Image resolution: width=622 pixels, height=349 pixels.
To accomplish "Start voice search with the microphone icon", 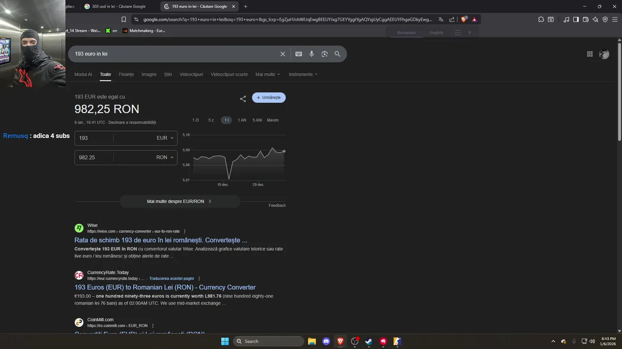I will 311,54.
